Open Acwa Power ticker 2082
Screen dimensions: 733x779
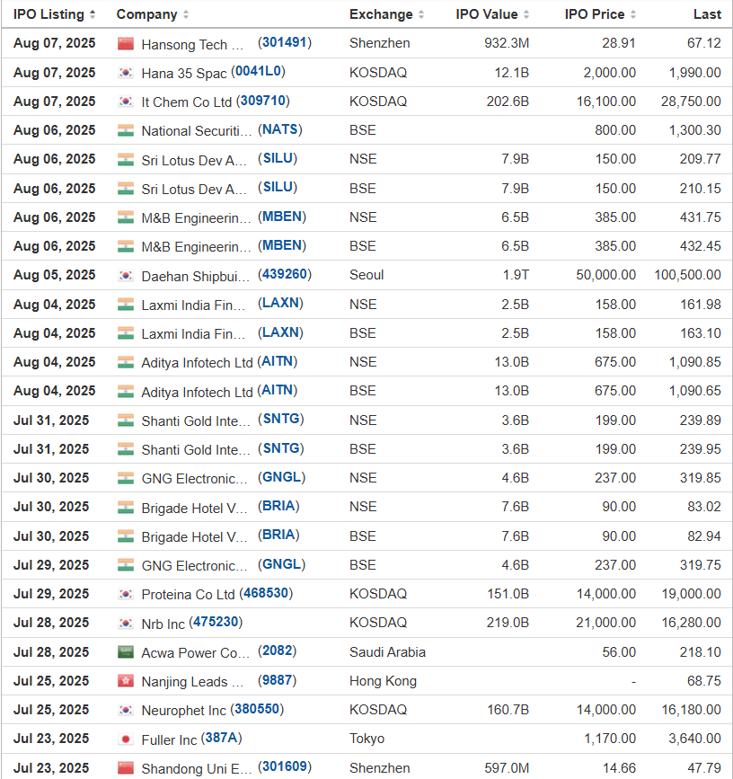[277, 651]
